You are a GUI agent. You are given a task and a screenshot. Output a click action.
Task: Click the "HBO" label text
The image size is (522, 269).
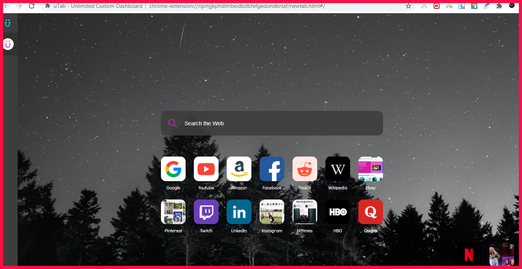(338, 231)
